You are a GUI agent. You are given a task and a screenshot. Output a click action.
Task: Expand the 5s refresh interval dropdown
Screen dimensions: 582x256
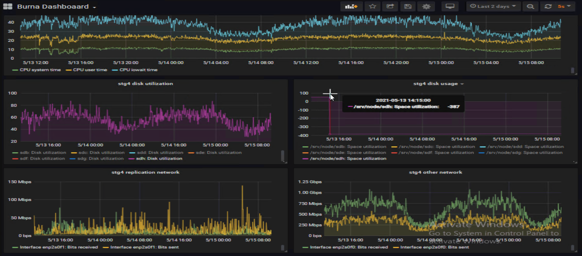564,7
